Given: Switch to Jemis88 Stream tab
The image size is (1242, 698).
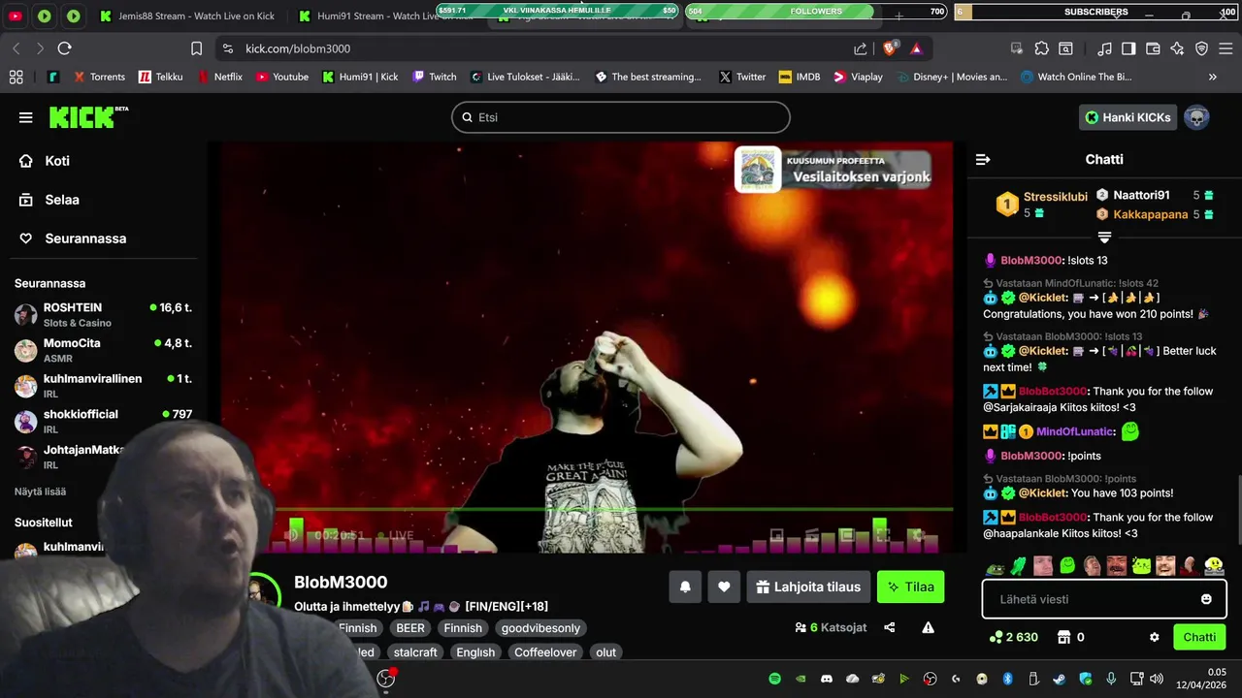Looking at the screenshot, I should [186, 16].
